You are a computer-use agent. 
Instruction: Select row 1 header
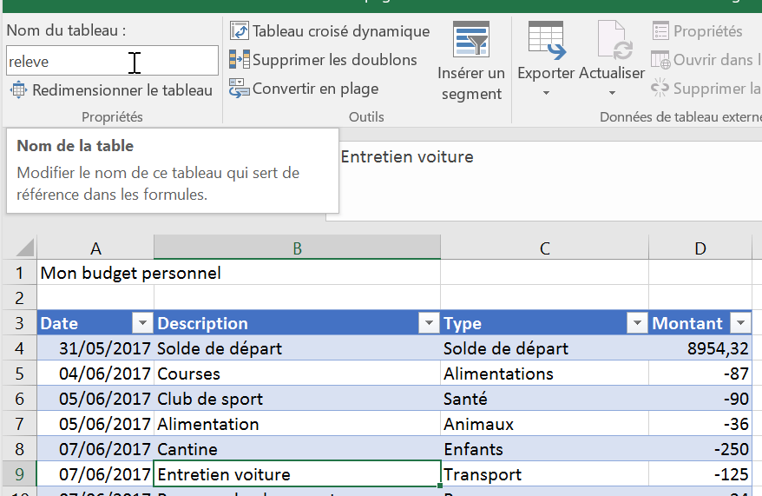(x=19, y=273)
